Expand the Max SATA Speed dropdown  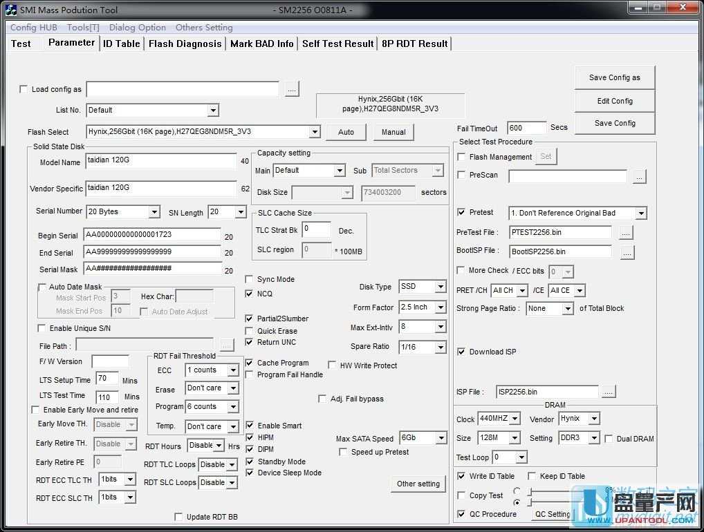pyautogui.click(x=441, y=438)
